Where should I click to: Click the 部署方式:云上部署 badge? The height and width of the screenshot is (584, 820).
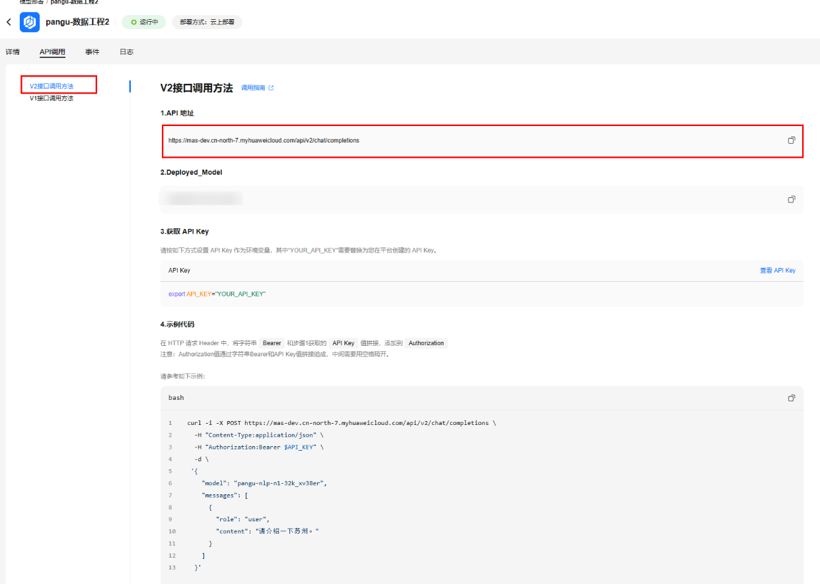[x=207, y=22]
